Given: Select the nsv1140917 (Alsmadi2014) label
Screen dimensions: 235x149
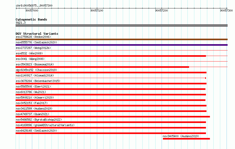Looking at the screenshot, I should [x=35, y=75].
